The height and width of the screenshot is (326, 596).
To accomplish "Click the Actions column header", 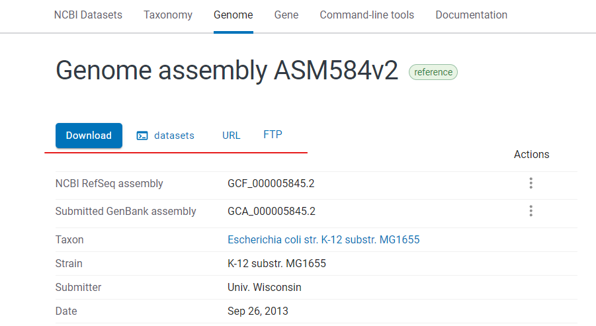I will point(531,154).
